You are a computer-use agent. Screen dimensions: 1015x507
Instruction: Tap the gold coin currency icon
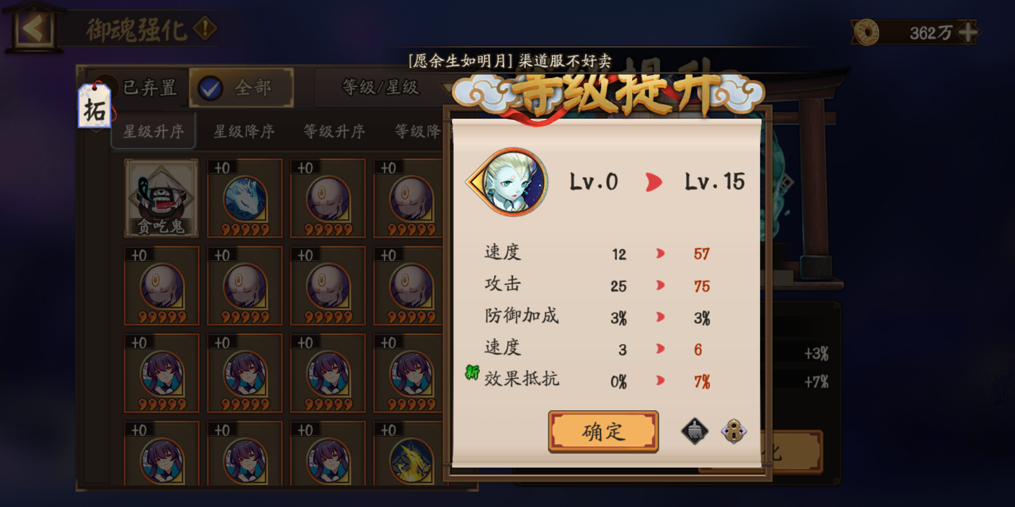click(x=866, y=32)
